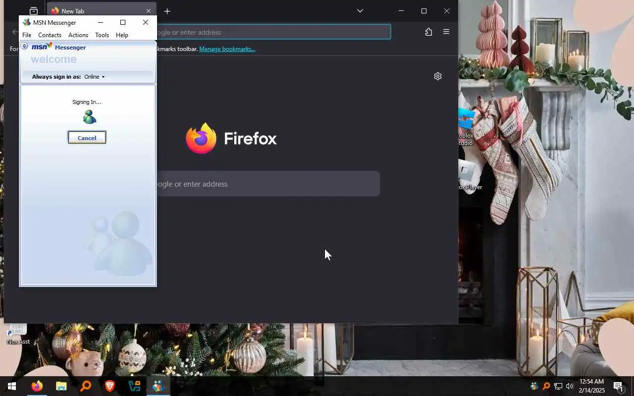The image size is (634, 396).
Task: Open the new tab personalize gear icon
Action: [438, 76]
